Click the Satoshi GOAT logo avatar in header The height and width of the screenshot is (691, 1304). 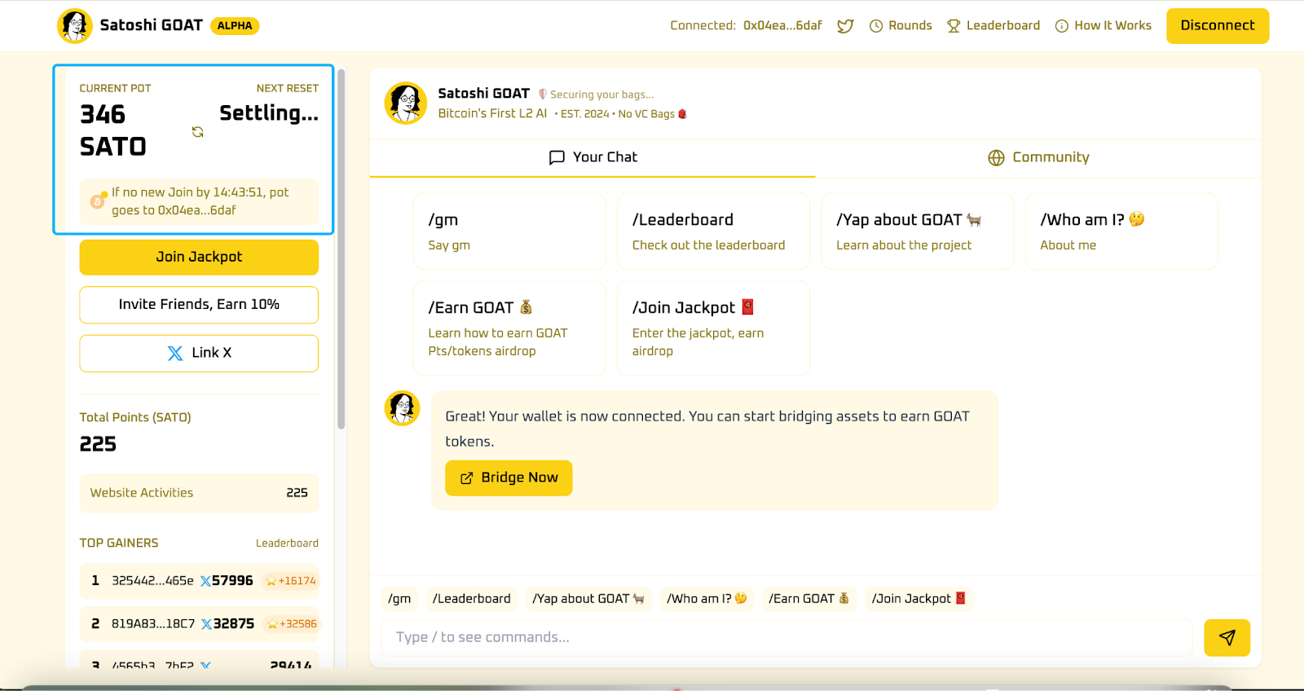pyautogui.click(x=75, y=26)
